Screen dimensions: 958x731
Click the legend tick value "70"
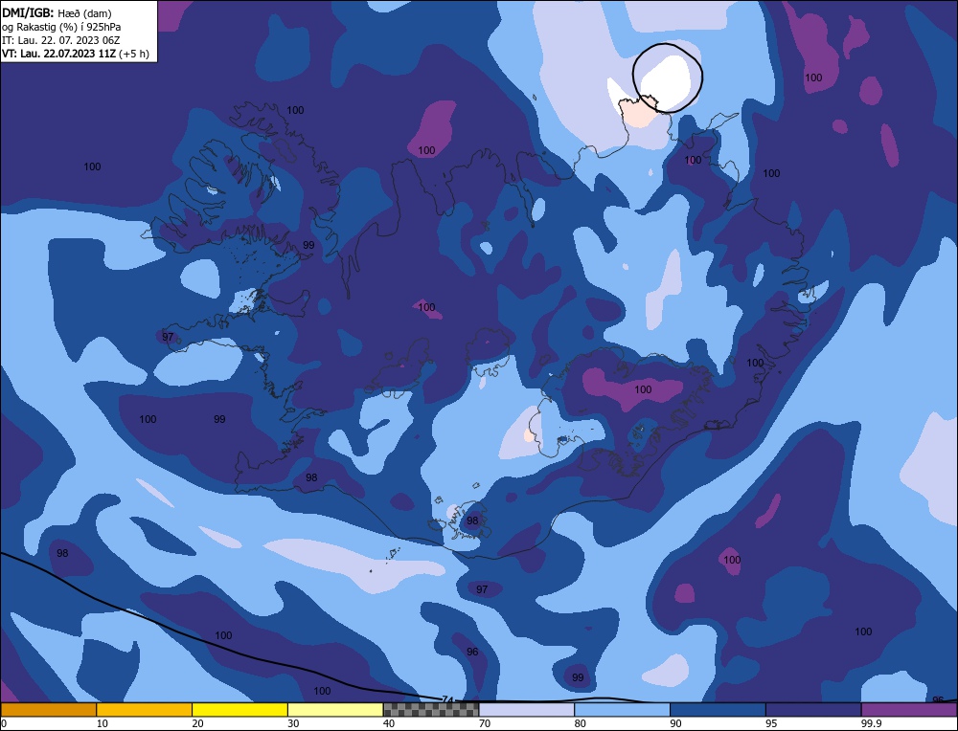[485, 723]
